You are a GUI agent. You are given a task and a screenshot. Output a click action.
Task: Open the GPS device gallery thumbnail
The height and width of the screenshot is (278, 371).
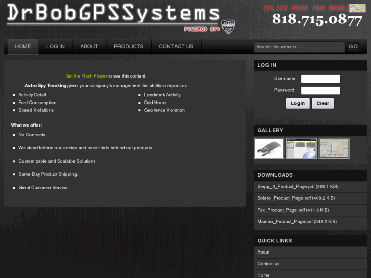pyautogui.click(x=269, y=148)
